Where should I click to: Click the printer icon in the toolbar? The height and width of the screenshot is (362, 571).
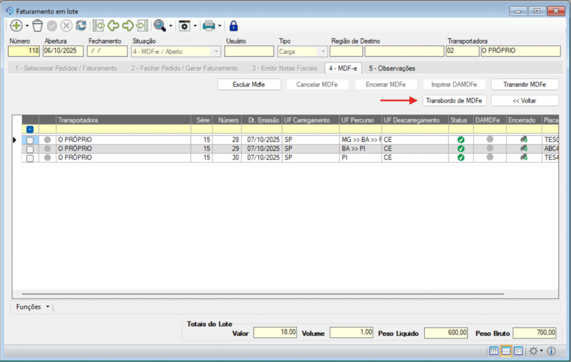click(209, 26)
